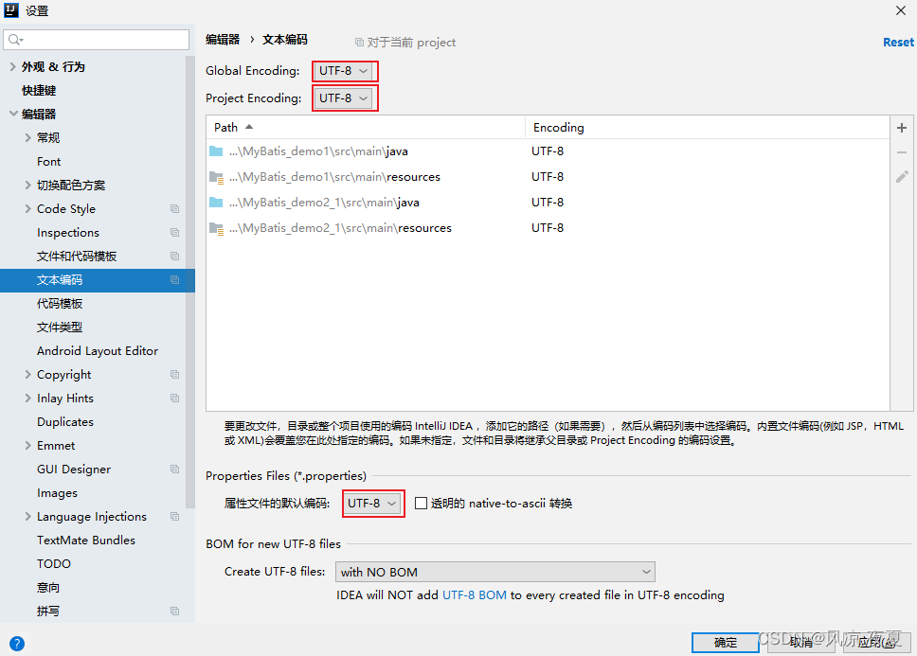
Task: Select Font in the settings tree
Action: [x=48, y=161]
